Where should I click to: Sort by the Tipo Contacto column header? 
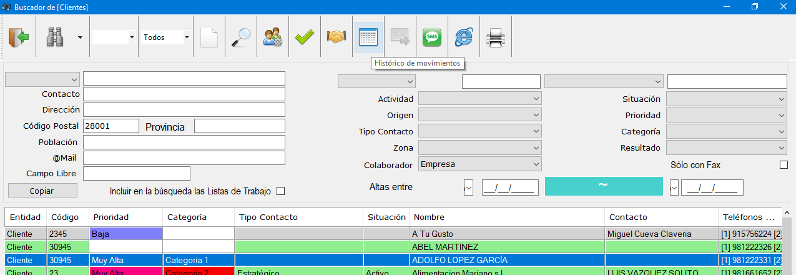(299, 217)
